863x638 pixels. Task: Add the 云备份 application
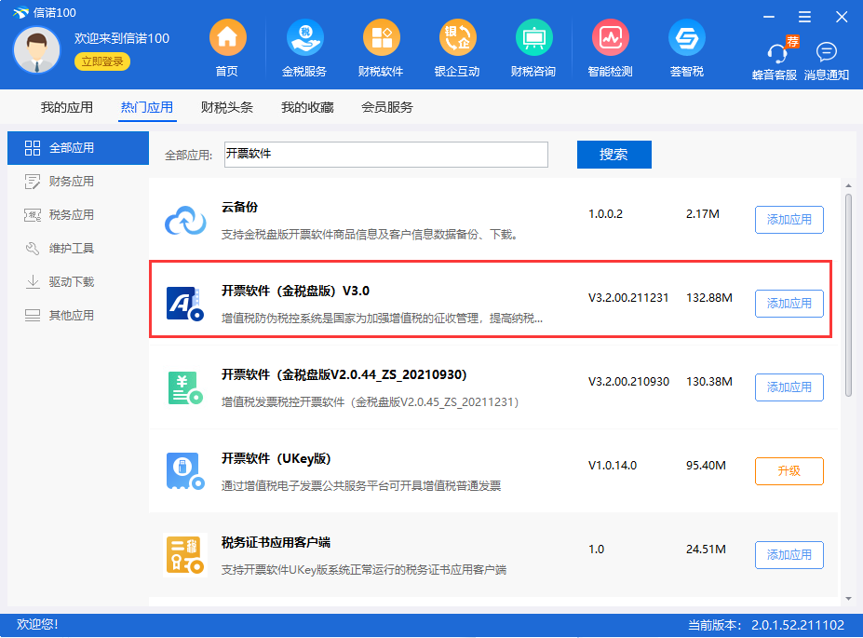789,220
